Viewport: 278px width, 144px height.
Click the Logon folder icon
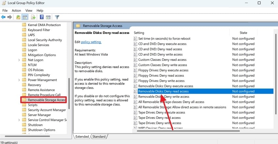24,50
